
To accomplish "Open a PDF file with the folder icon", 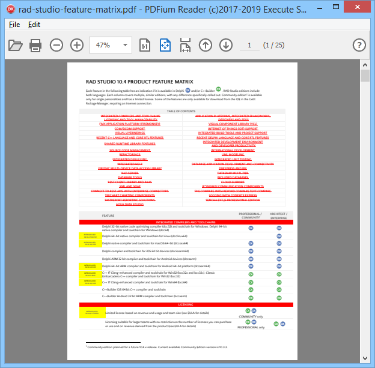I will coord(15,45).
